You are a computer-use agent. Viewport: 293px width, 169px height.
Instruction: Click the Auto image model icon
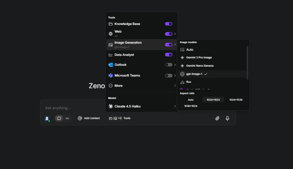(x=182, y=50)
